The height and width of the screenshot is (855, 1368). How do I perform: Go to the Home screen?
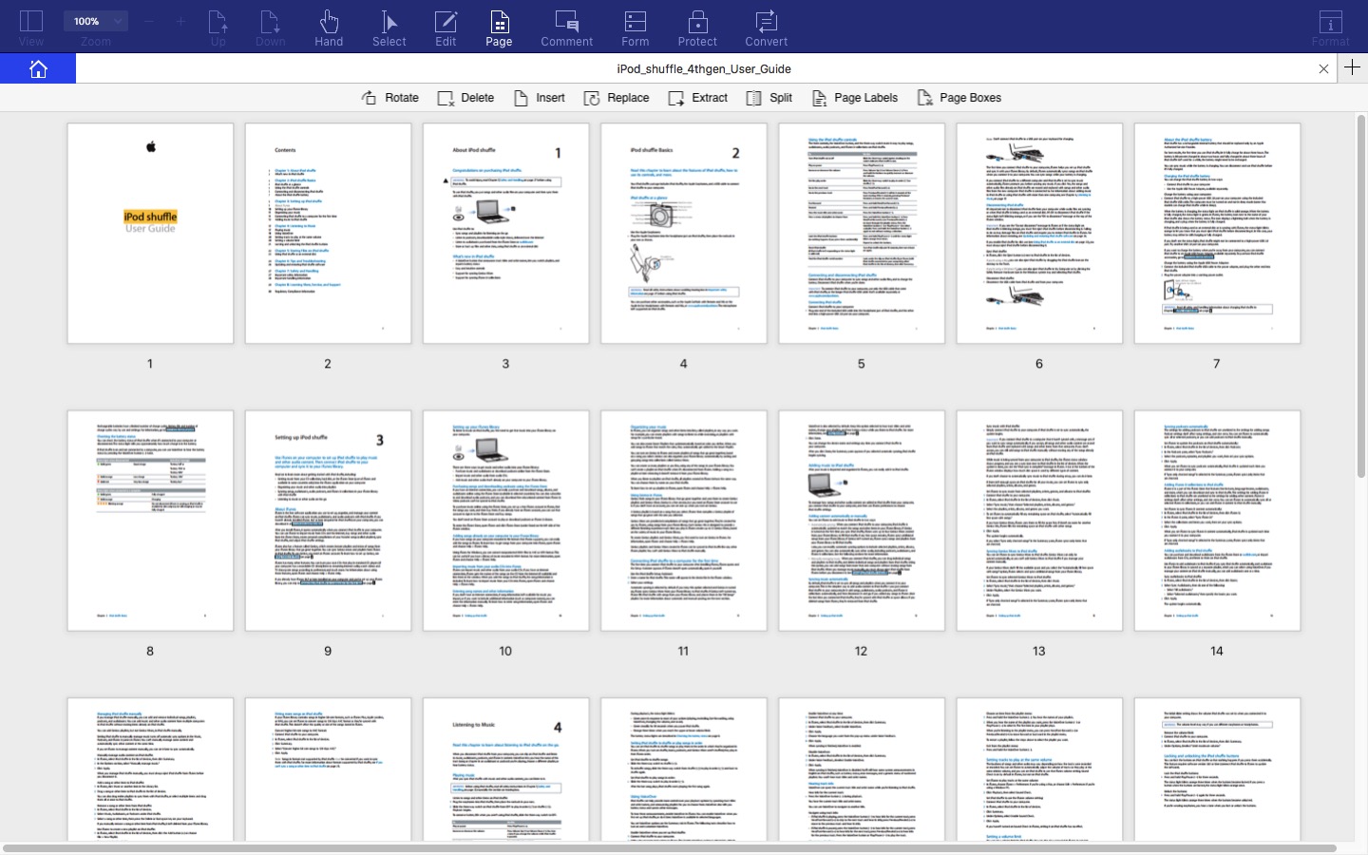(x=38, y=68)
